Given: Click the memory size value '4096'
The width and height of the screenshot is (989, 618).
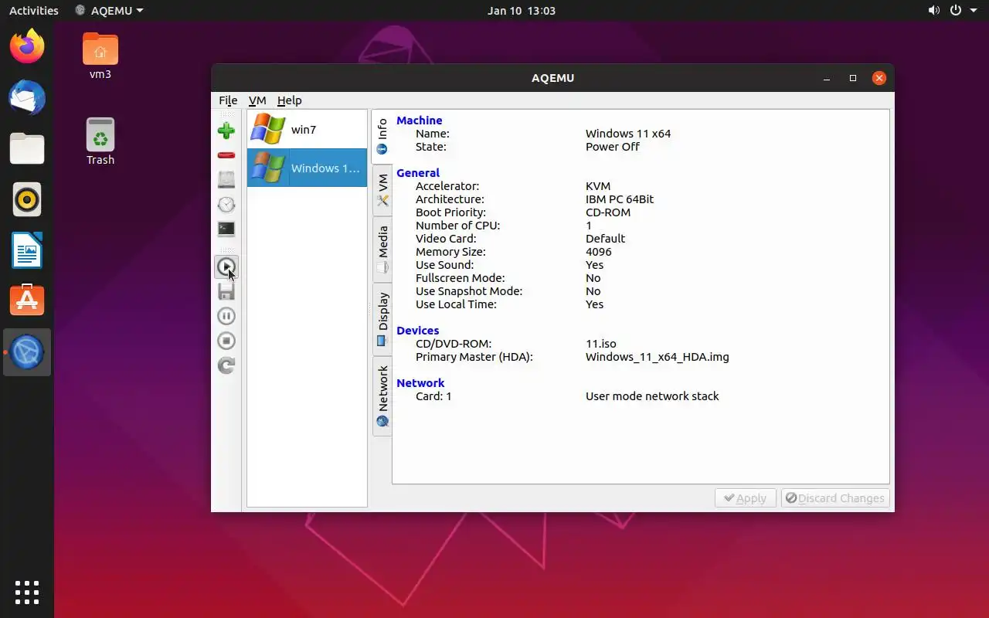Looking at the screenshot, I should (x=599, y=252).
